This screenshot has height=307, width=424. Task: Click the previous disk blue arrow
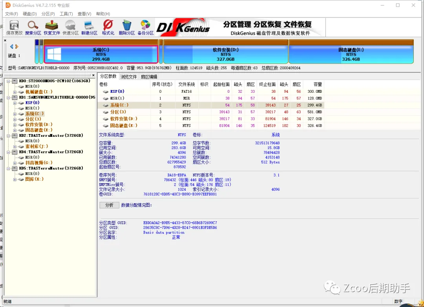(x=12, y=46)
